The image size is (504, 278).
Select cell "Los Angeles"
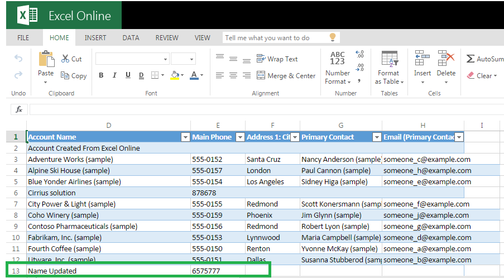click(272, 181)
